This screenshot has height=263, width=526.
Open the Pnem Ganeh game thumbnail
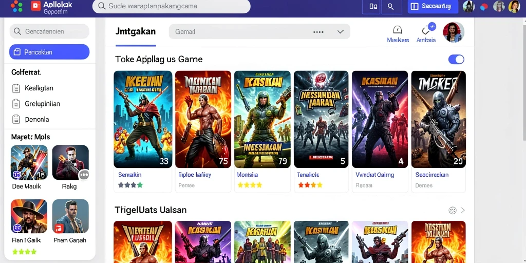tap(70, 216)
